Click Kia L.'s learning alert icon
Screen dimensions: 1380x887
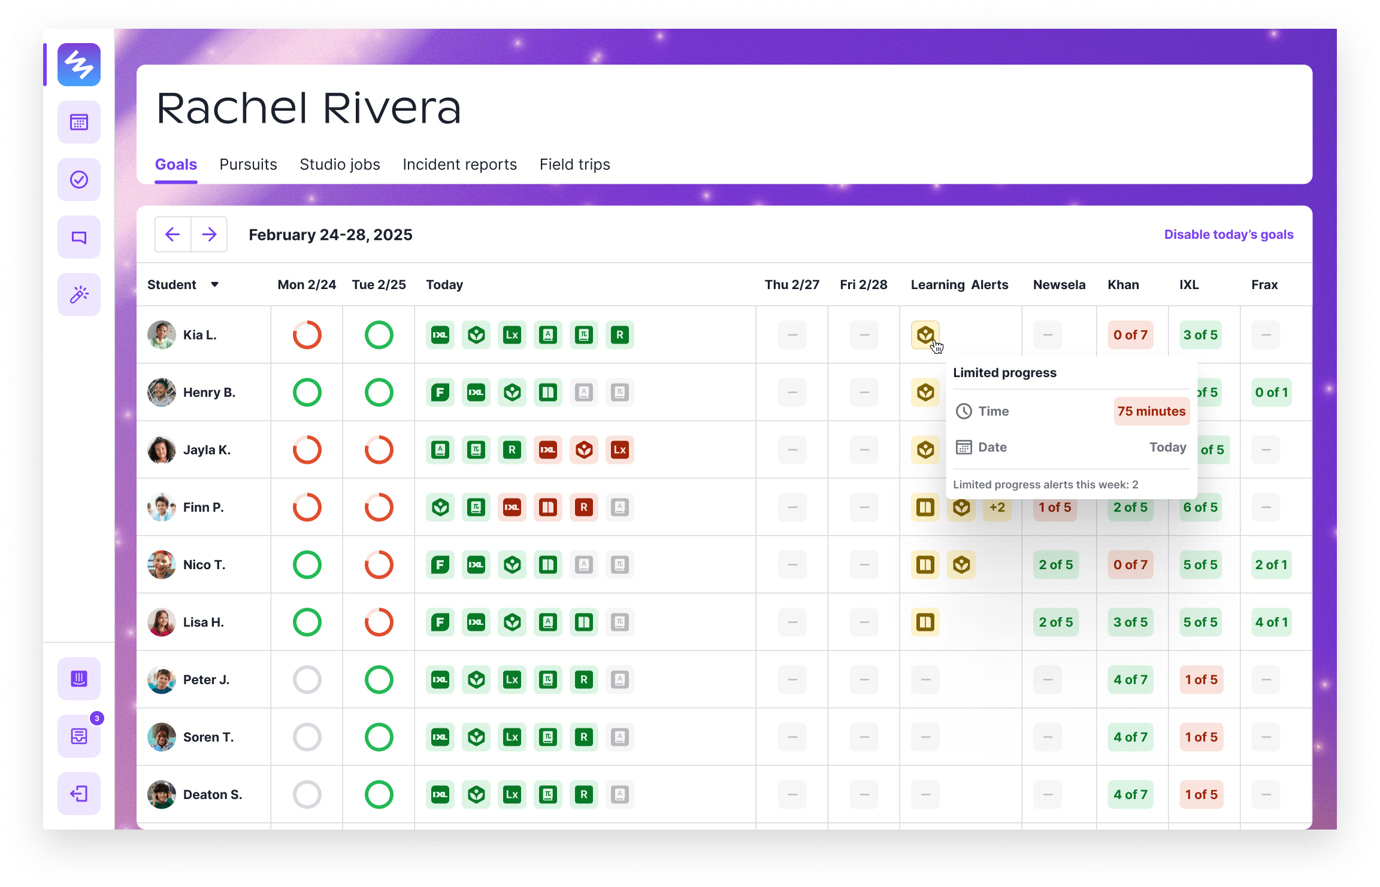click(925, 335)
